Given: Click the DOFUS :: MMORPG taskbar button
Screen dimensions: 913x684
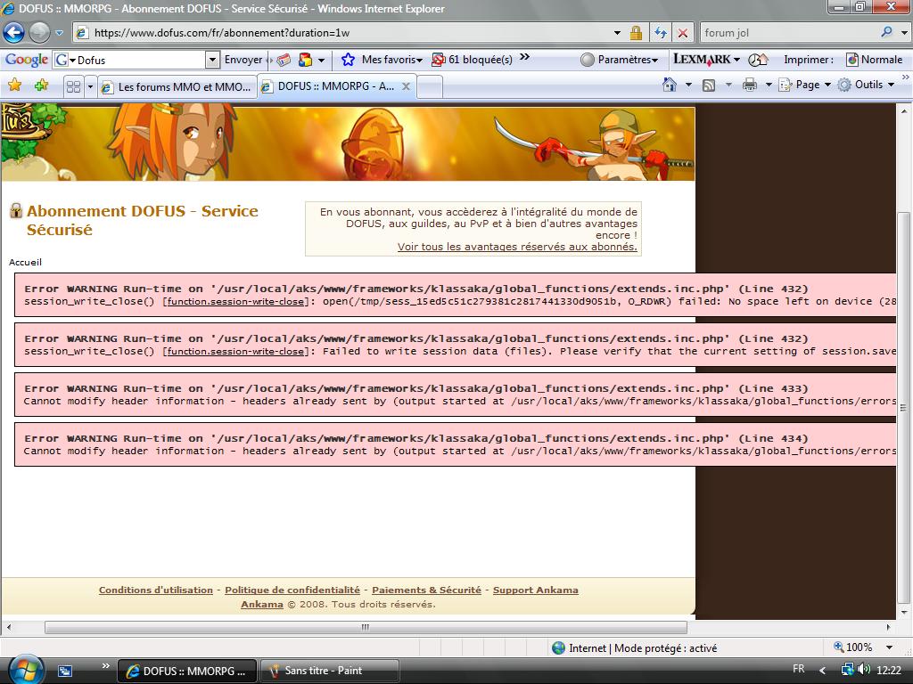Looking at the screenshot, I should [187, 671].
